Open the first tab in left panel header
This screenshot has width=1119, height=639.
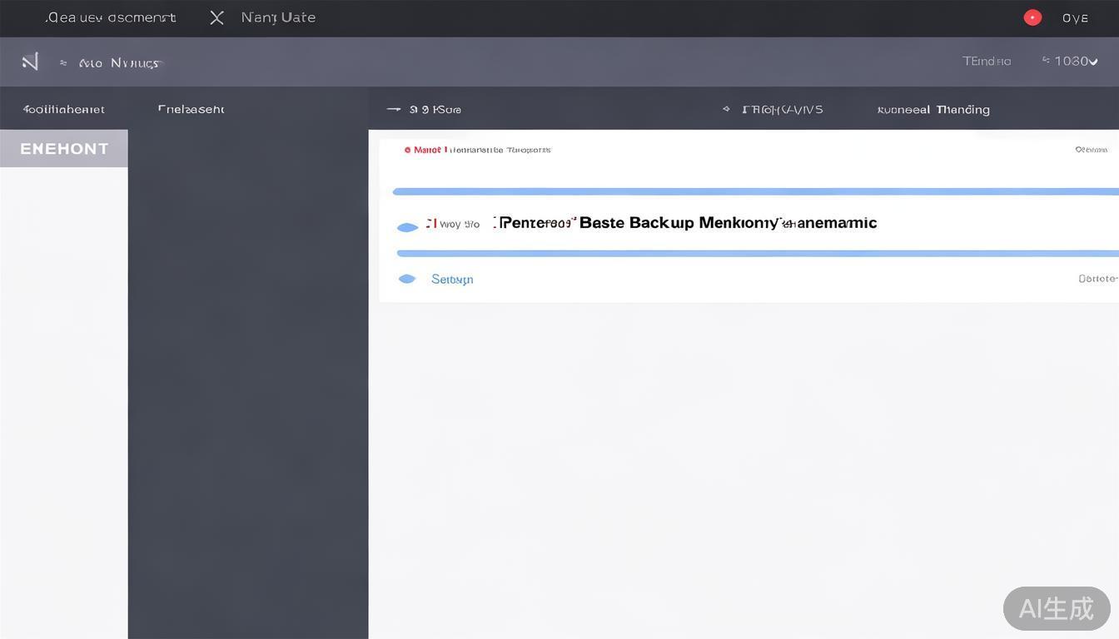64,109
